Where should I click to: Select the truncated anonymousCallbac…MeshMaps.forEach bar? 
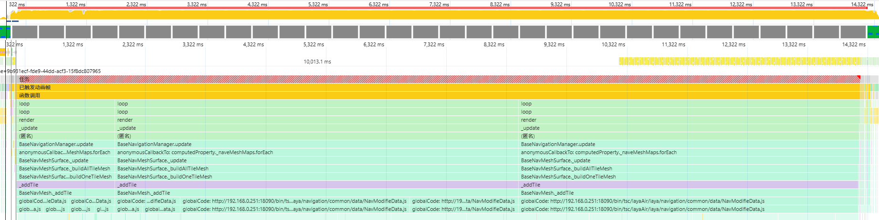[64, 152]
